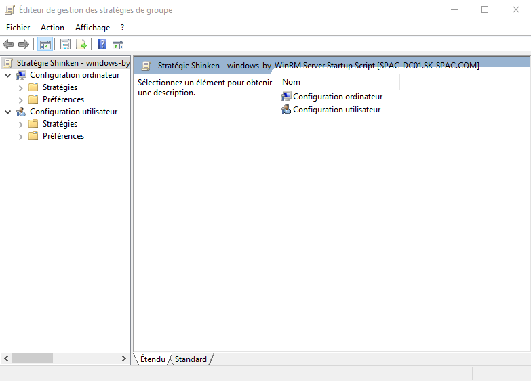Select Configuration utilisateur icon in right pane
The width and height of the screenshot is (531, 381).
pyautogui.click(x=286, y=110)
